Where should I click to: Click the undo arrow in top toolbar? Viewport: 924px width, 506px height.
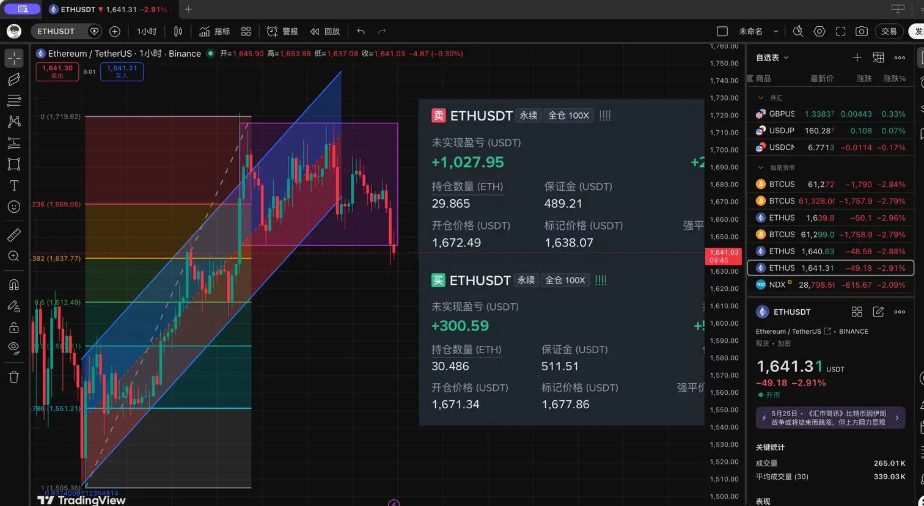(x=361, y=31)
